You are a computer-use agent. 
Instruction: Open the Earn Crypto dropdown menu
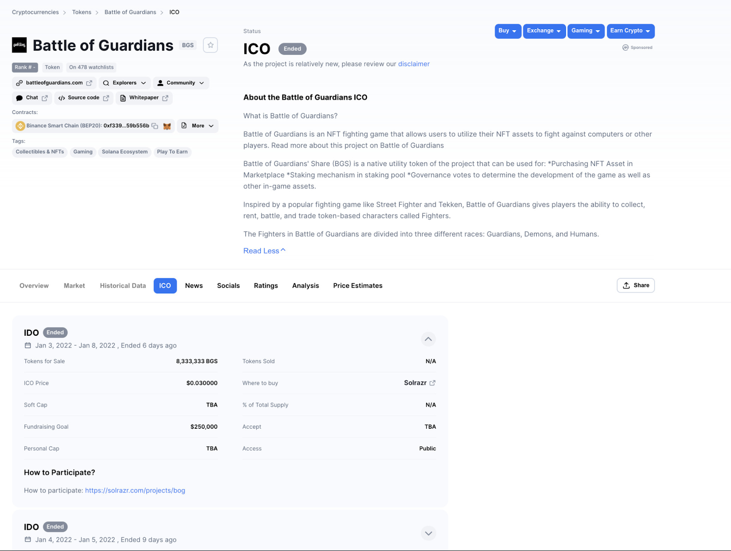[630, 31]
